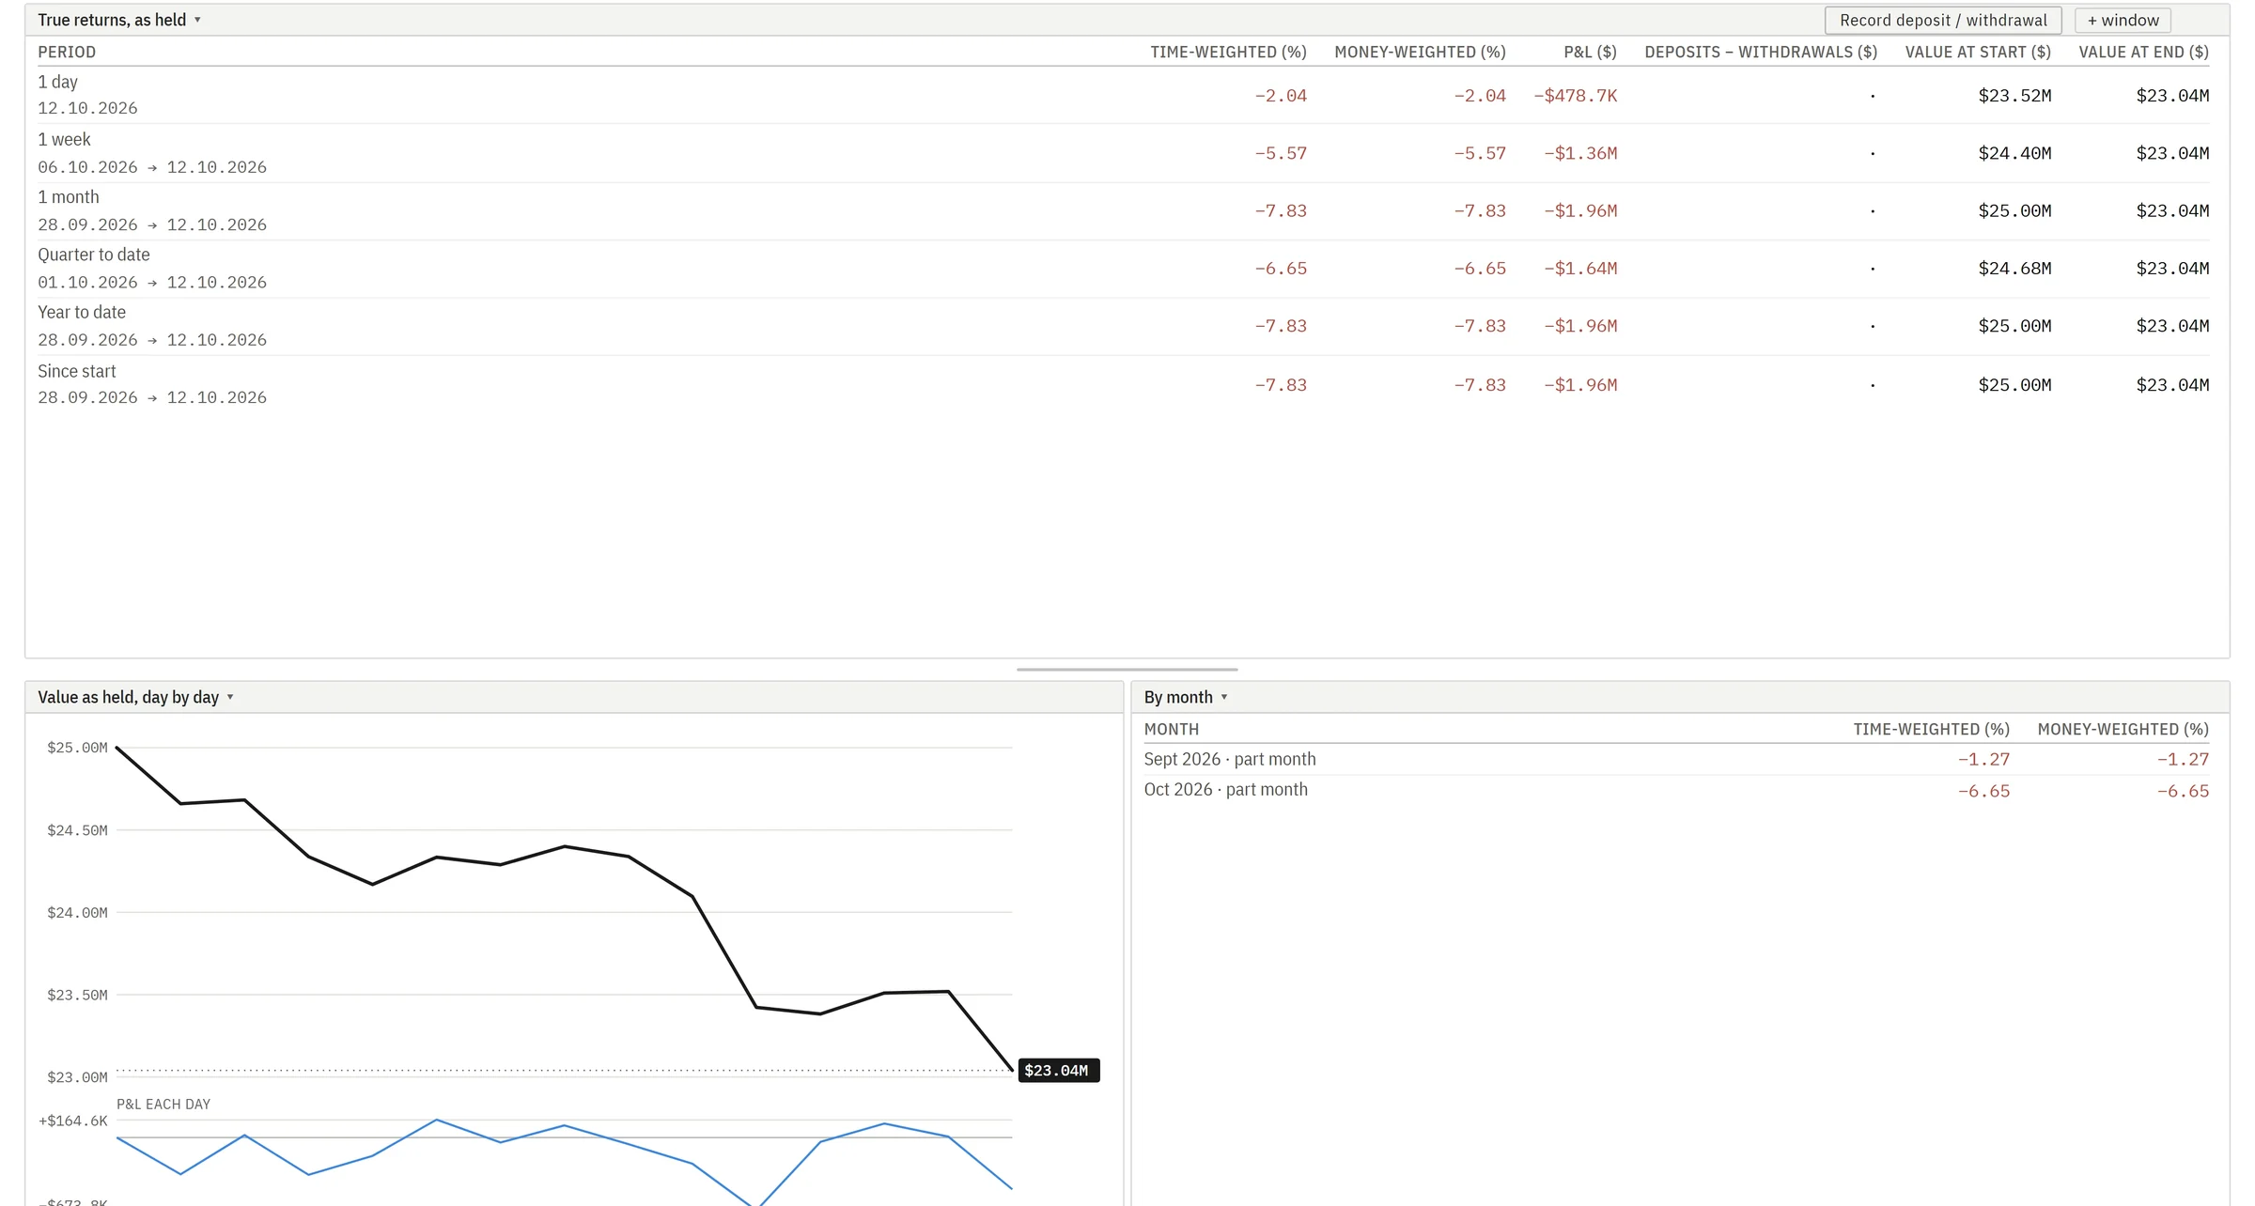This screenshot has height=1206, width=2255.
Task: Select the 'Sept 2026 · part month' row
Action: tap(1676, 759)
